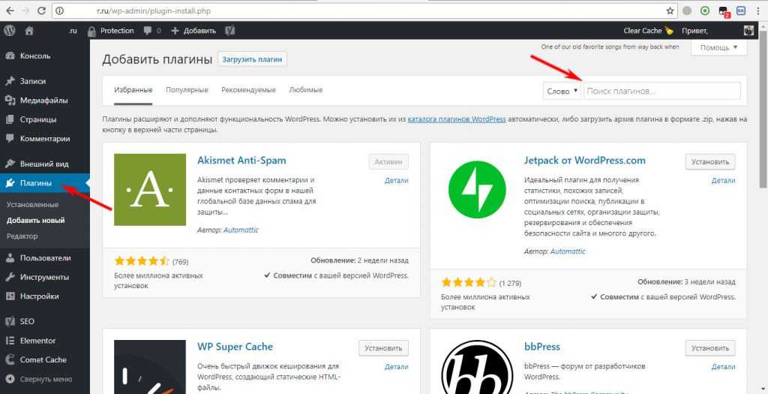
Task: Open Пользователи in the sidebar
Action: [x=44, y=257]
